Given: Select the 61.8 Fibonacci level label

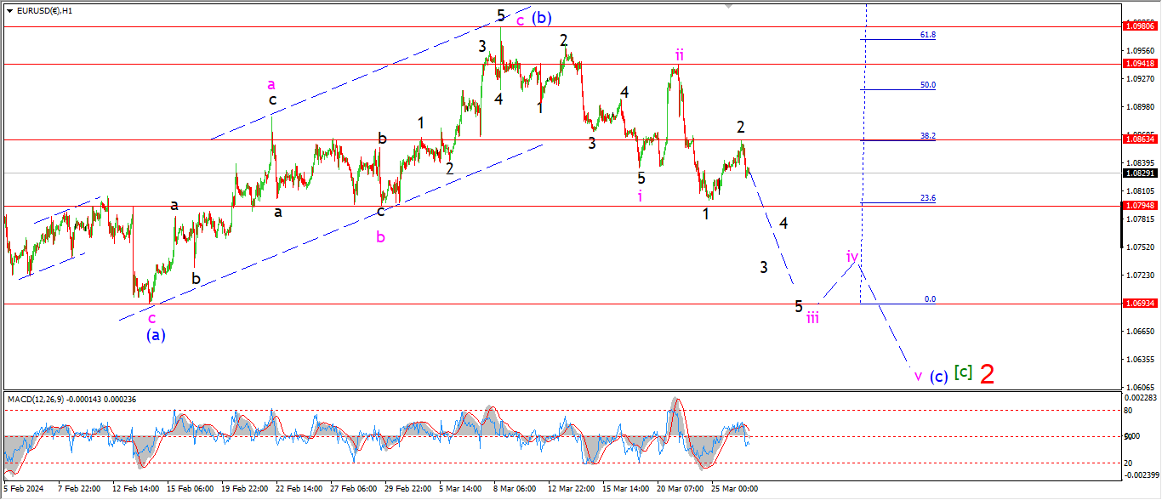Looking at the screenshot, I should pyautogui.click(x=927, y=35).
